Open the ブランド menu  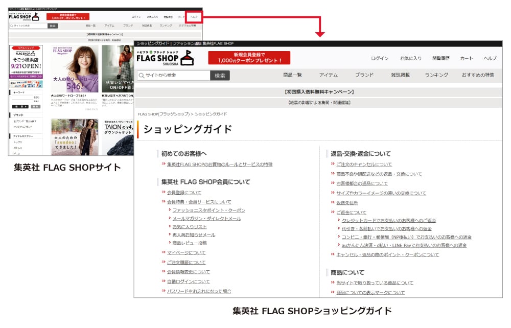coord(365,75)
